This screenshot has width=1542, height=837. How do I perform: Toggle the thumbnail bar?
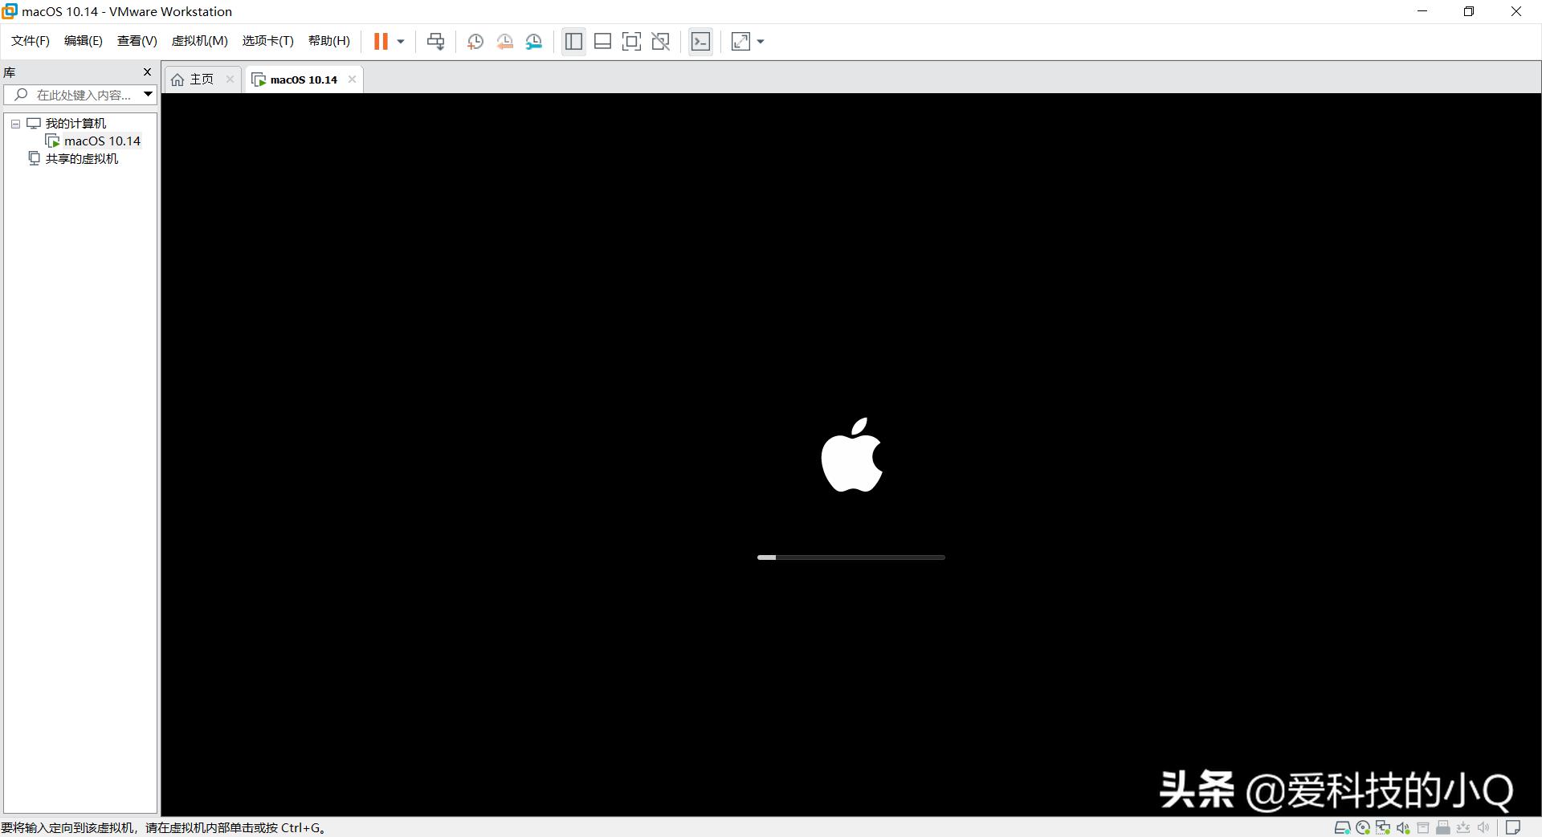[603, 41]
